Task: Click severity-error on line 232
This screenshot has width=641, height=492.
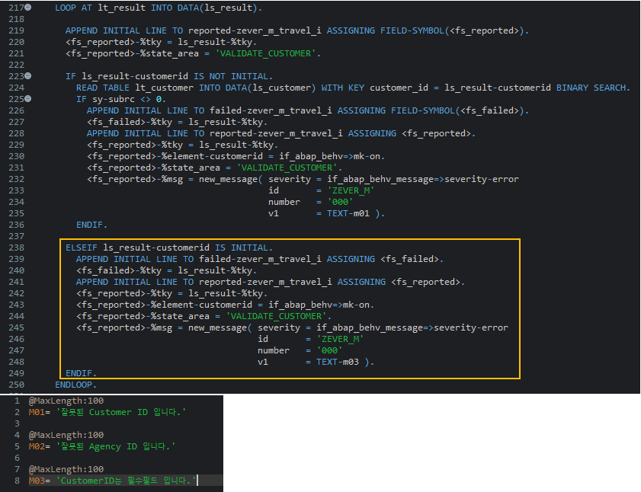Action: (482, 180)
